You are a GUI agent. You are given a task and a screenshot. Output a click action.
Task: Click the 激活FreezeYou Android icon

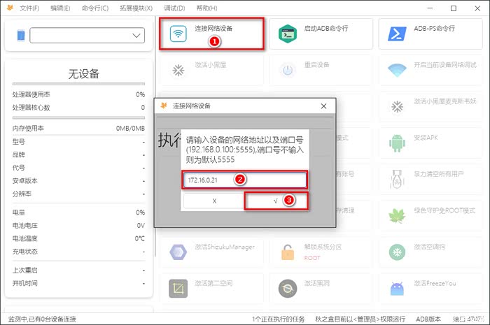pyautogui.click(x=397, y=289)
